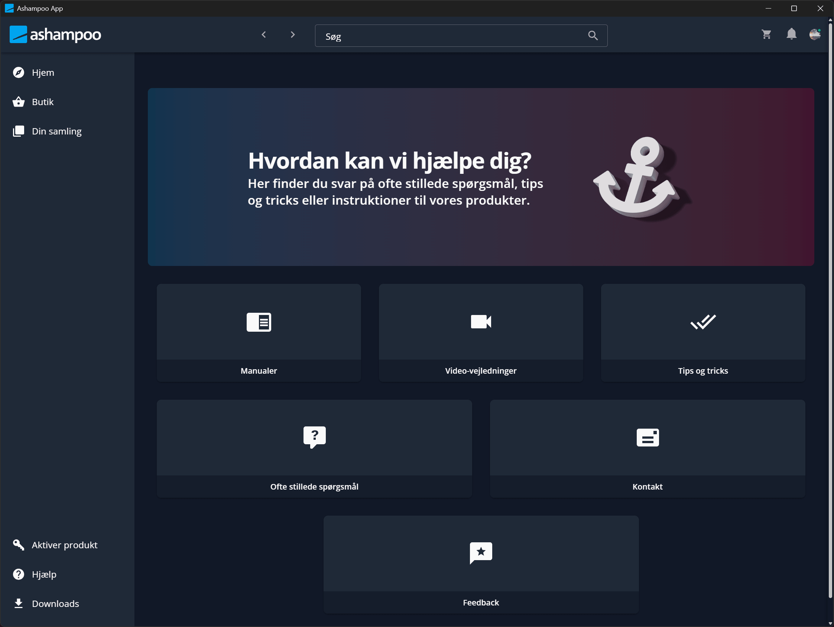834x627 pixels.
Task: Click the Butik basket icon
Action: click(x=19, y=102)
